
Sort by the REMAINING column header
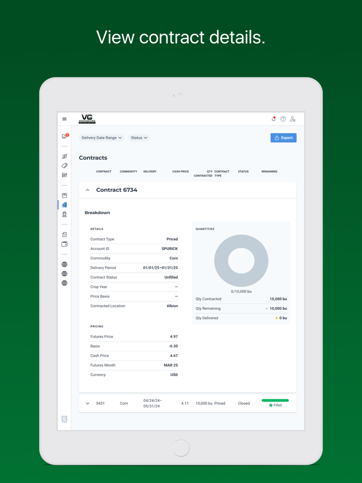tap(269, 171)
